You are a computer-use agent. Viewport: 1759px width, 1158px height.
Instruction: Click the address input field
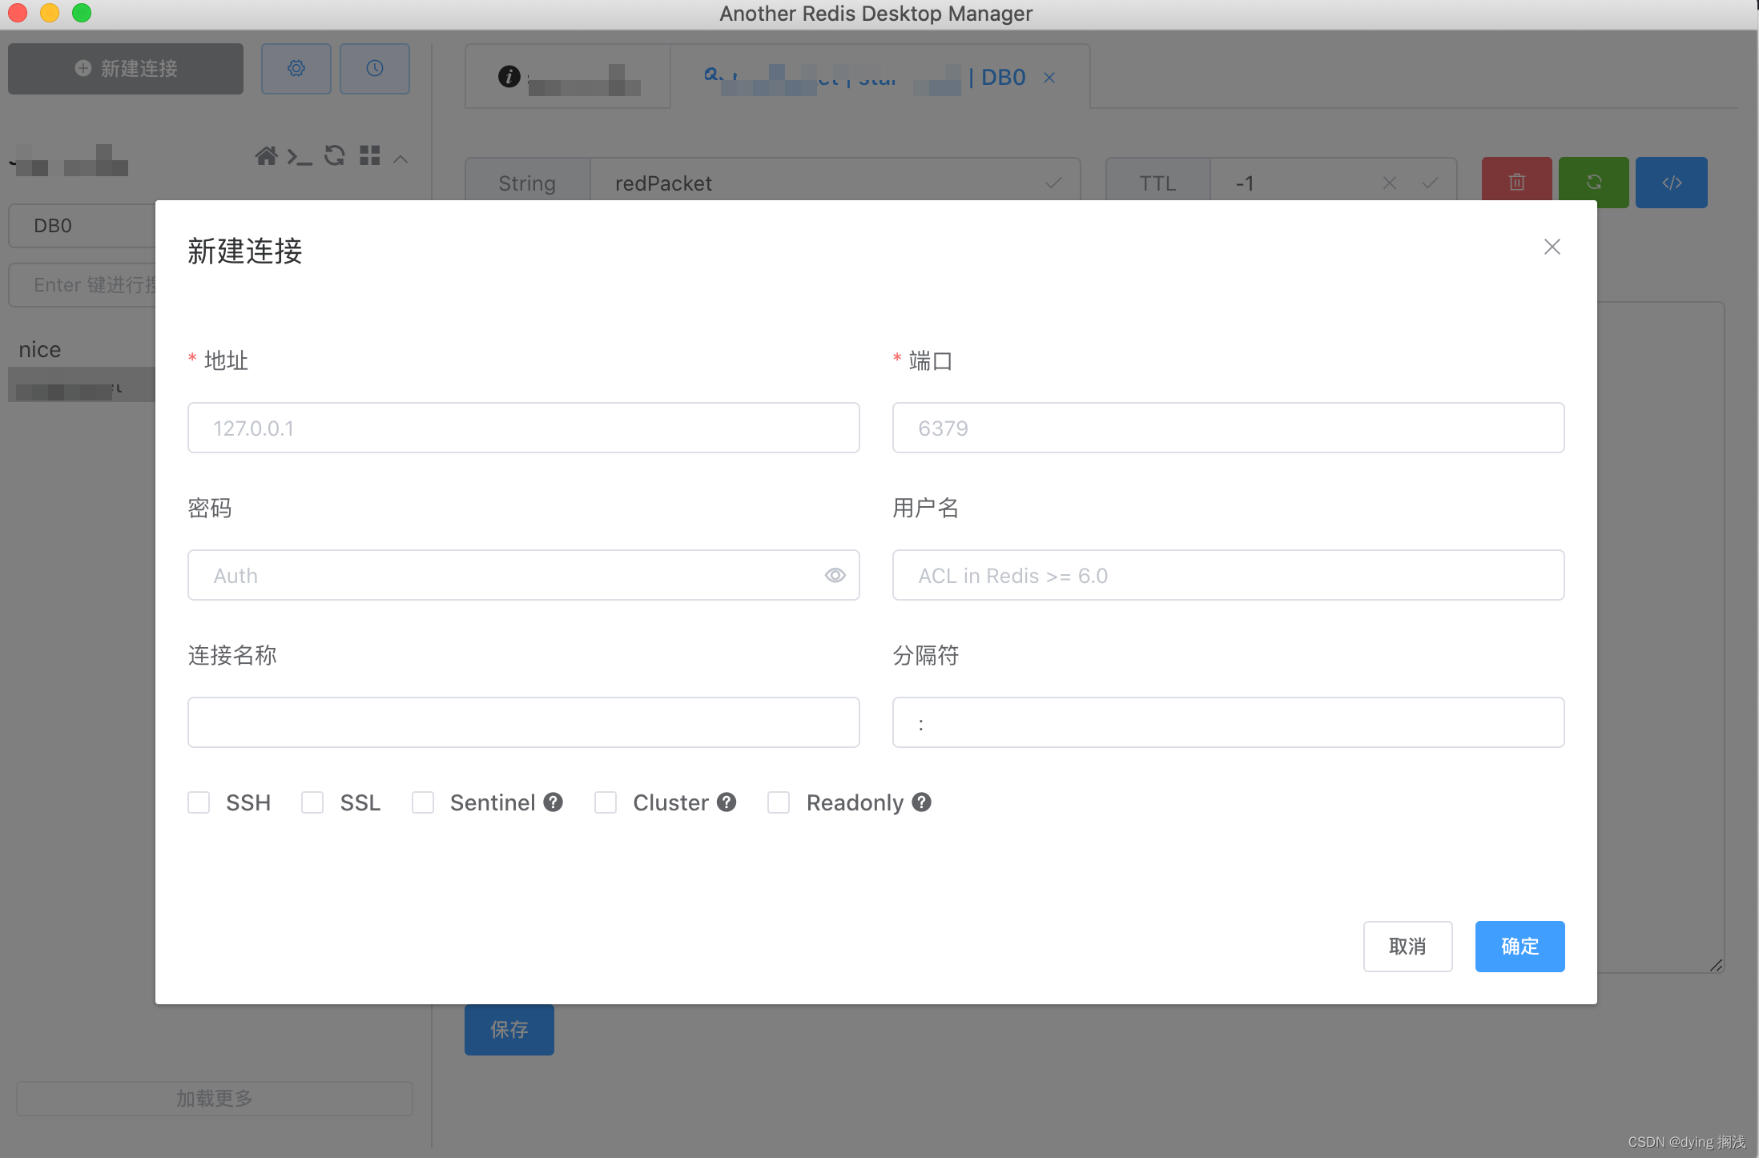coord(523,428)
